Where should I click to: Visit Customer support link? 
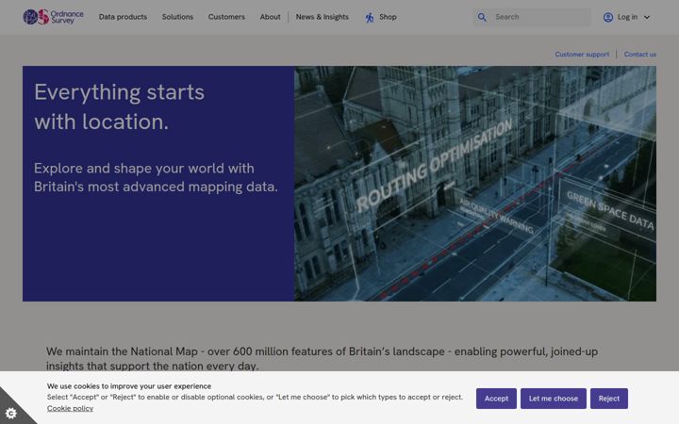pos(582,54)
